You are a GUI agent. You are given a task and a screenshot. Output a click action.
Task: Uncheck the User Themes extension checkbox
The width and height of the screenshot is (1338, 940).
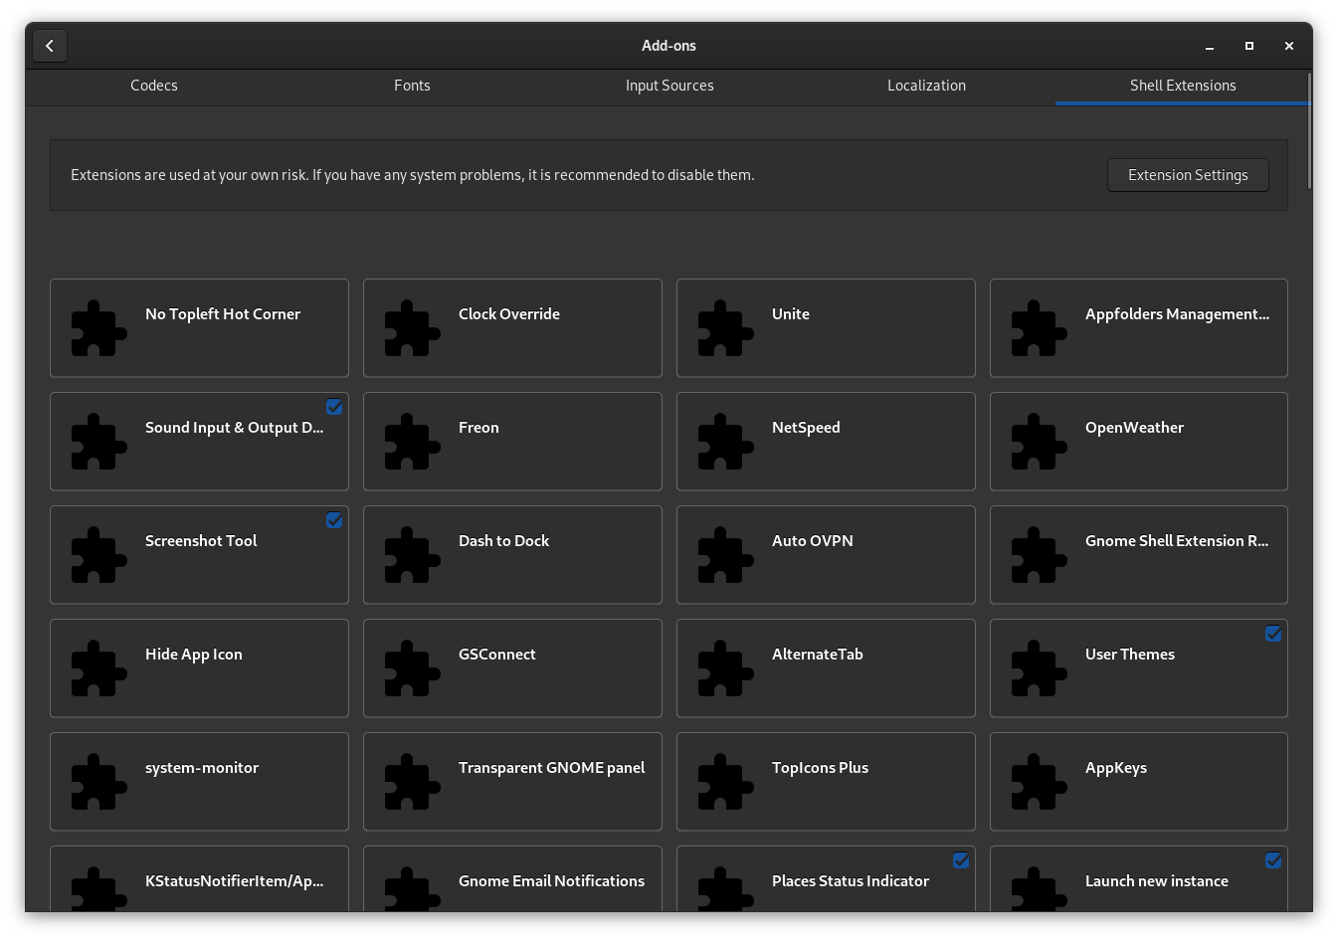click(x=1273, y=634)
